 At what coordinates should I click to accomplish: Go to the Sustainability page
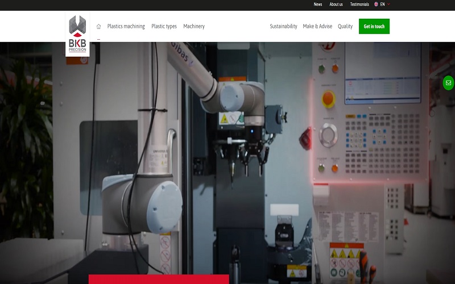(283, 27)
